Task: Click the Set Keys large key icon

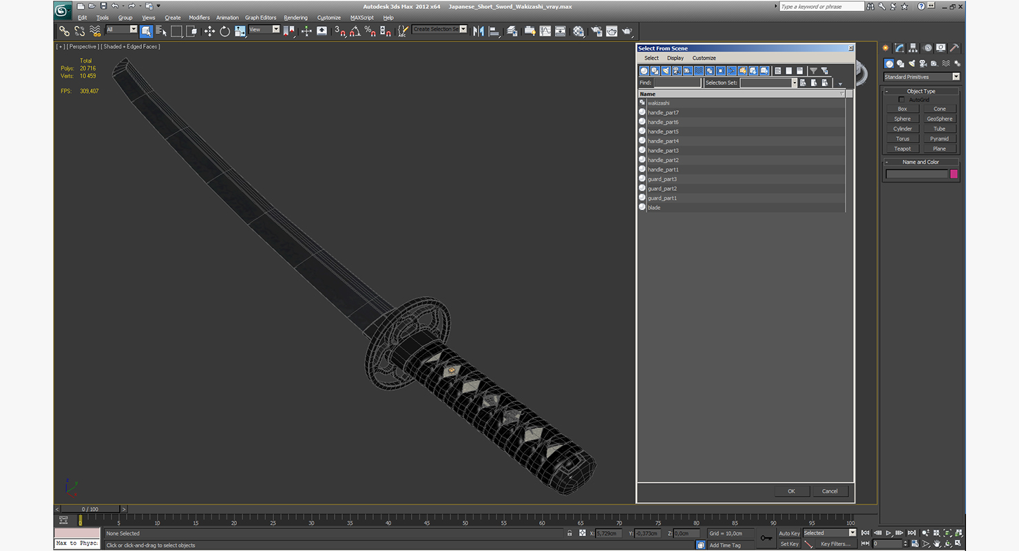Action: point(766,538)
